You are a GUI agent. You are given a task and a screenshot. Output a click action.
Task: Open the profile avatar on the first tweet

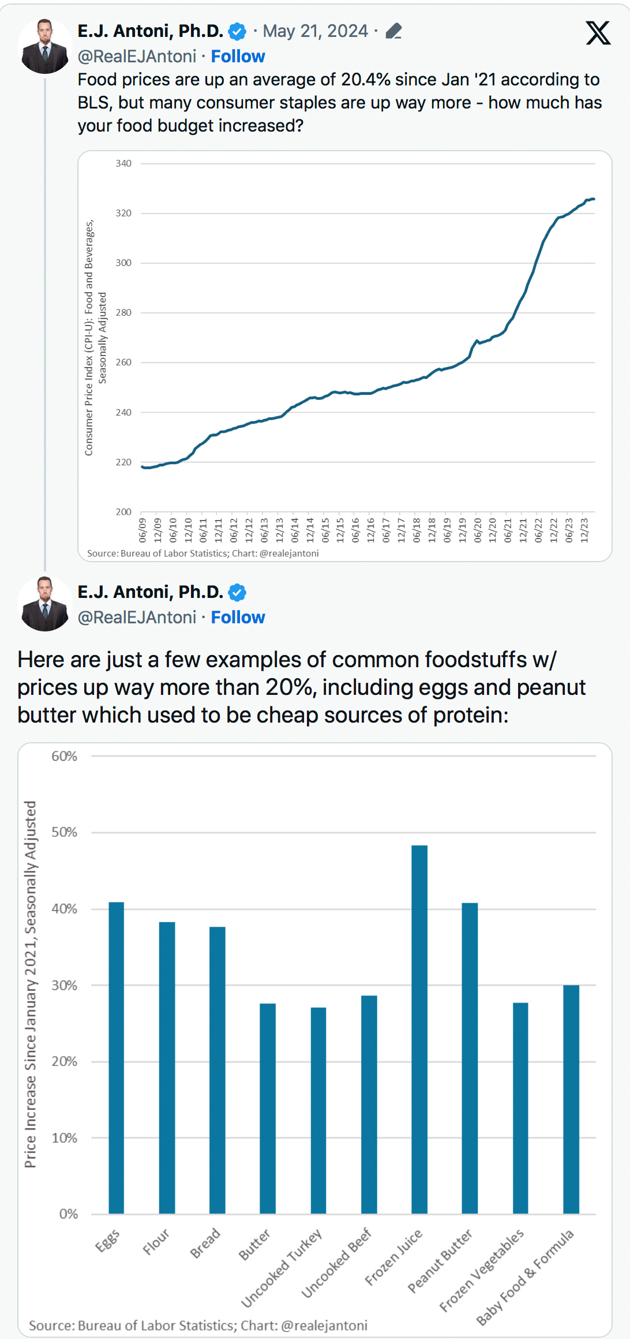[45, 46]
